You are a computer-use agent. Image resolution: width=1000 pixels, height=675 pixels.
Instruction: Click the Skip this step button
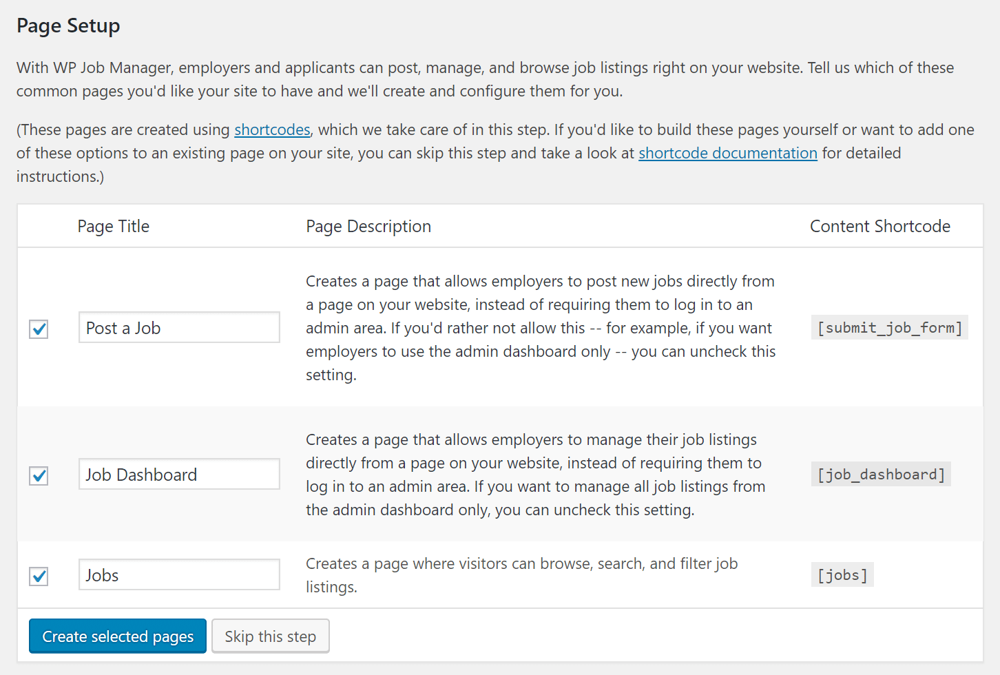coord(270,636)
